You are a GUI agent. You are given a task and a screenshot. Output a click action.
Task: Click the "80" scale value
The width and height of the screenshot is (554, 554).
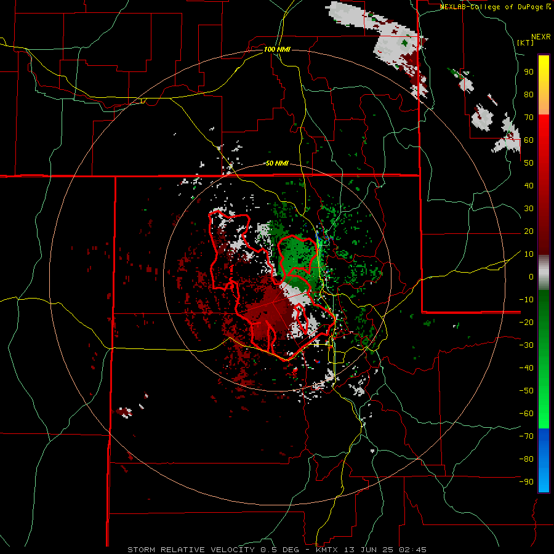[529, 95]
